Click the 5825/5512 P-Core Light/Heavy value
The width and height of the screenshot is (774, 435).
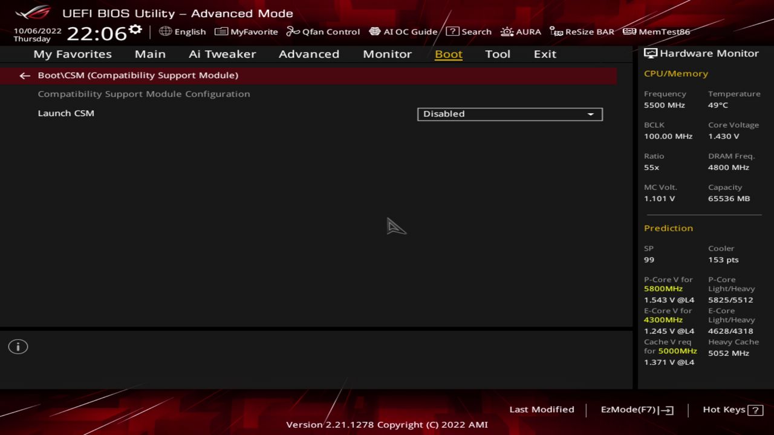tap(731, 300)
